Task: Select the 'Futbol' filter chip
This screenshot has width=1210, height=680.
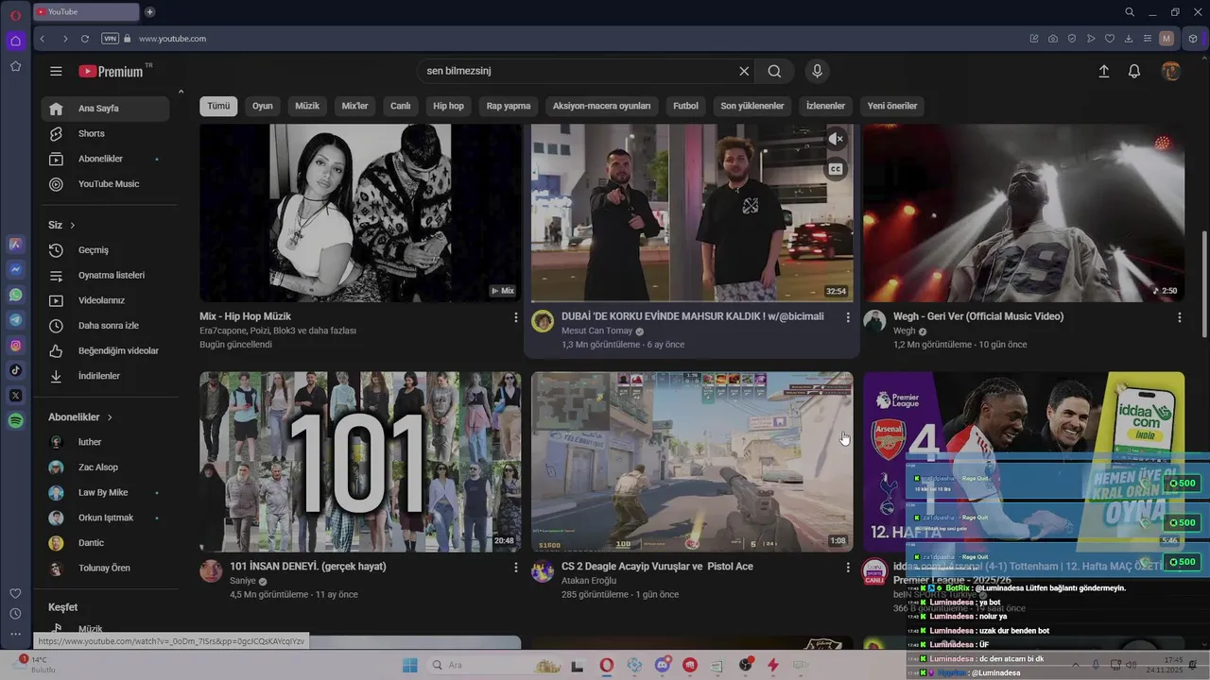Action: (686, 106)
